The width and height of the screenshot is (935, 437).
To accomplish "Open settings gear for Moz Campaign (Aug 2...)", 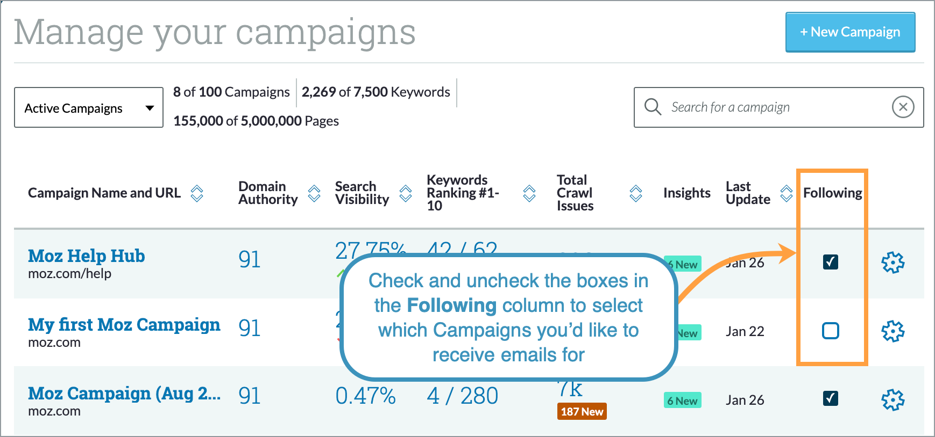I will [892, 399].
